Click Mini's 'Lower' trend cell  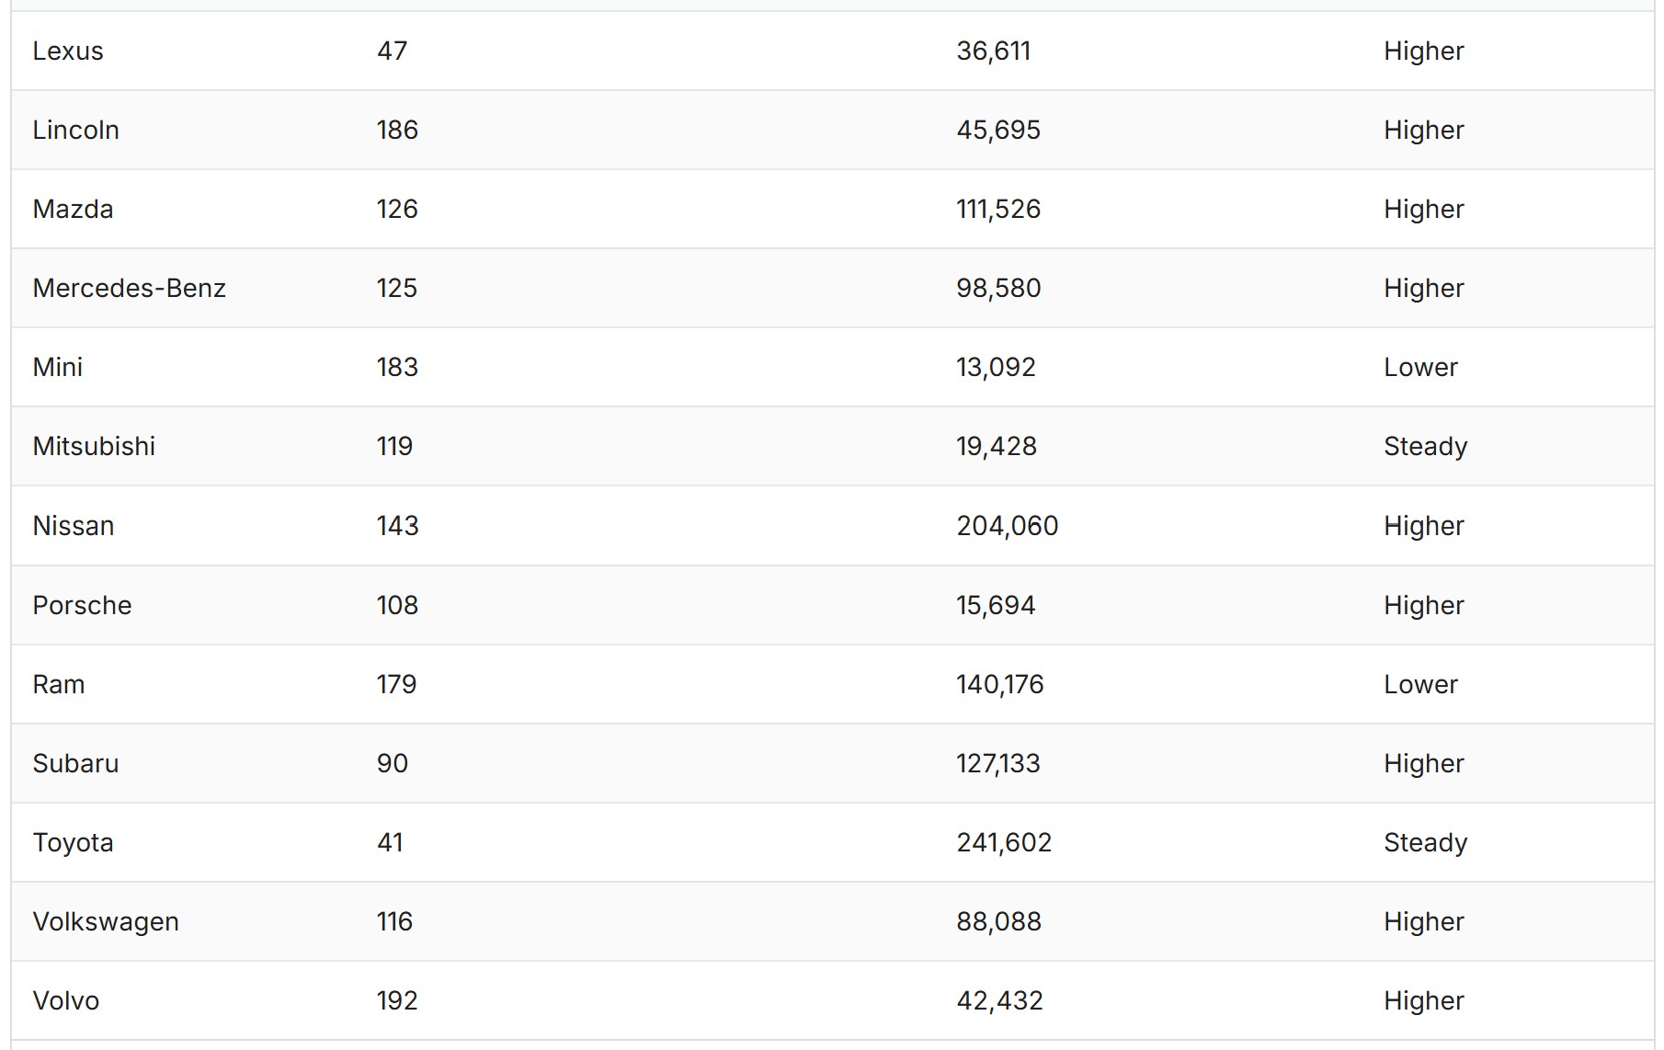point(1420,367)
